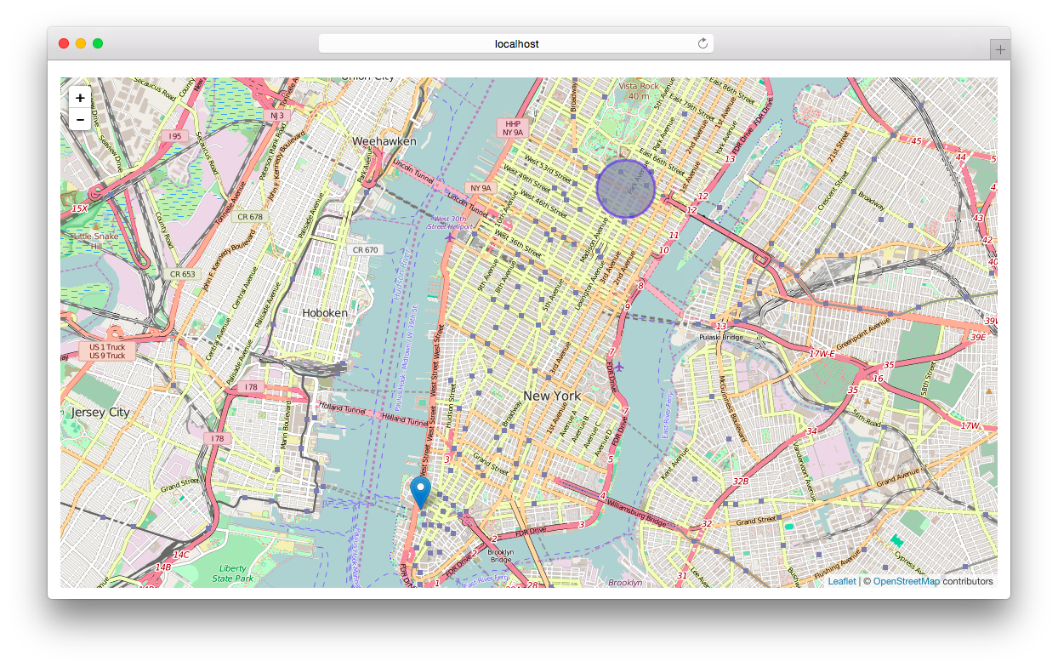Enter full screen with the green button

(98, 43)
